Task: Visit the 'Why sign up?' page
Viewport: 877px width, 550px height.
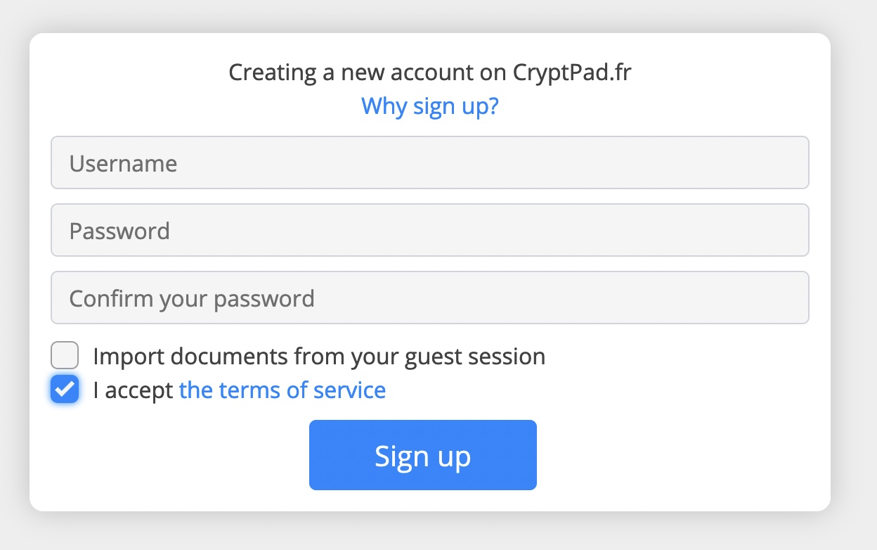Action: (429, 105)
